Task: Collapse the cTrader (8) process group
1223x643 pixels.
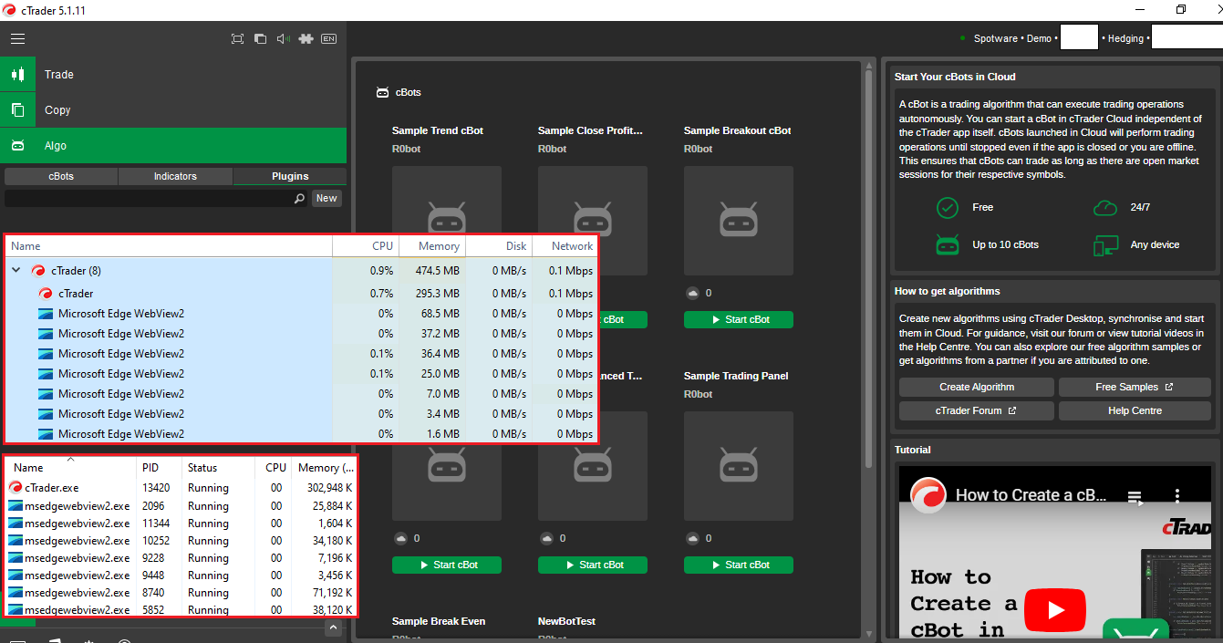Action: [x=16, y=270]
